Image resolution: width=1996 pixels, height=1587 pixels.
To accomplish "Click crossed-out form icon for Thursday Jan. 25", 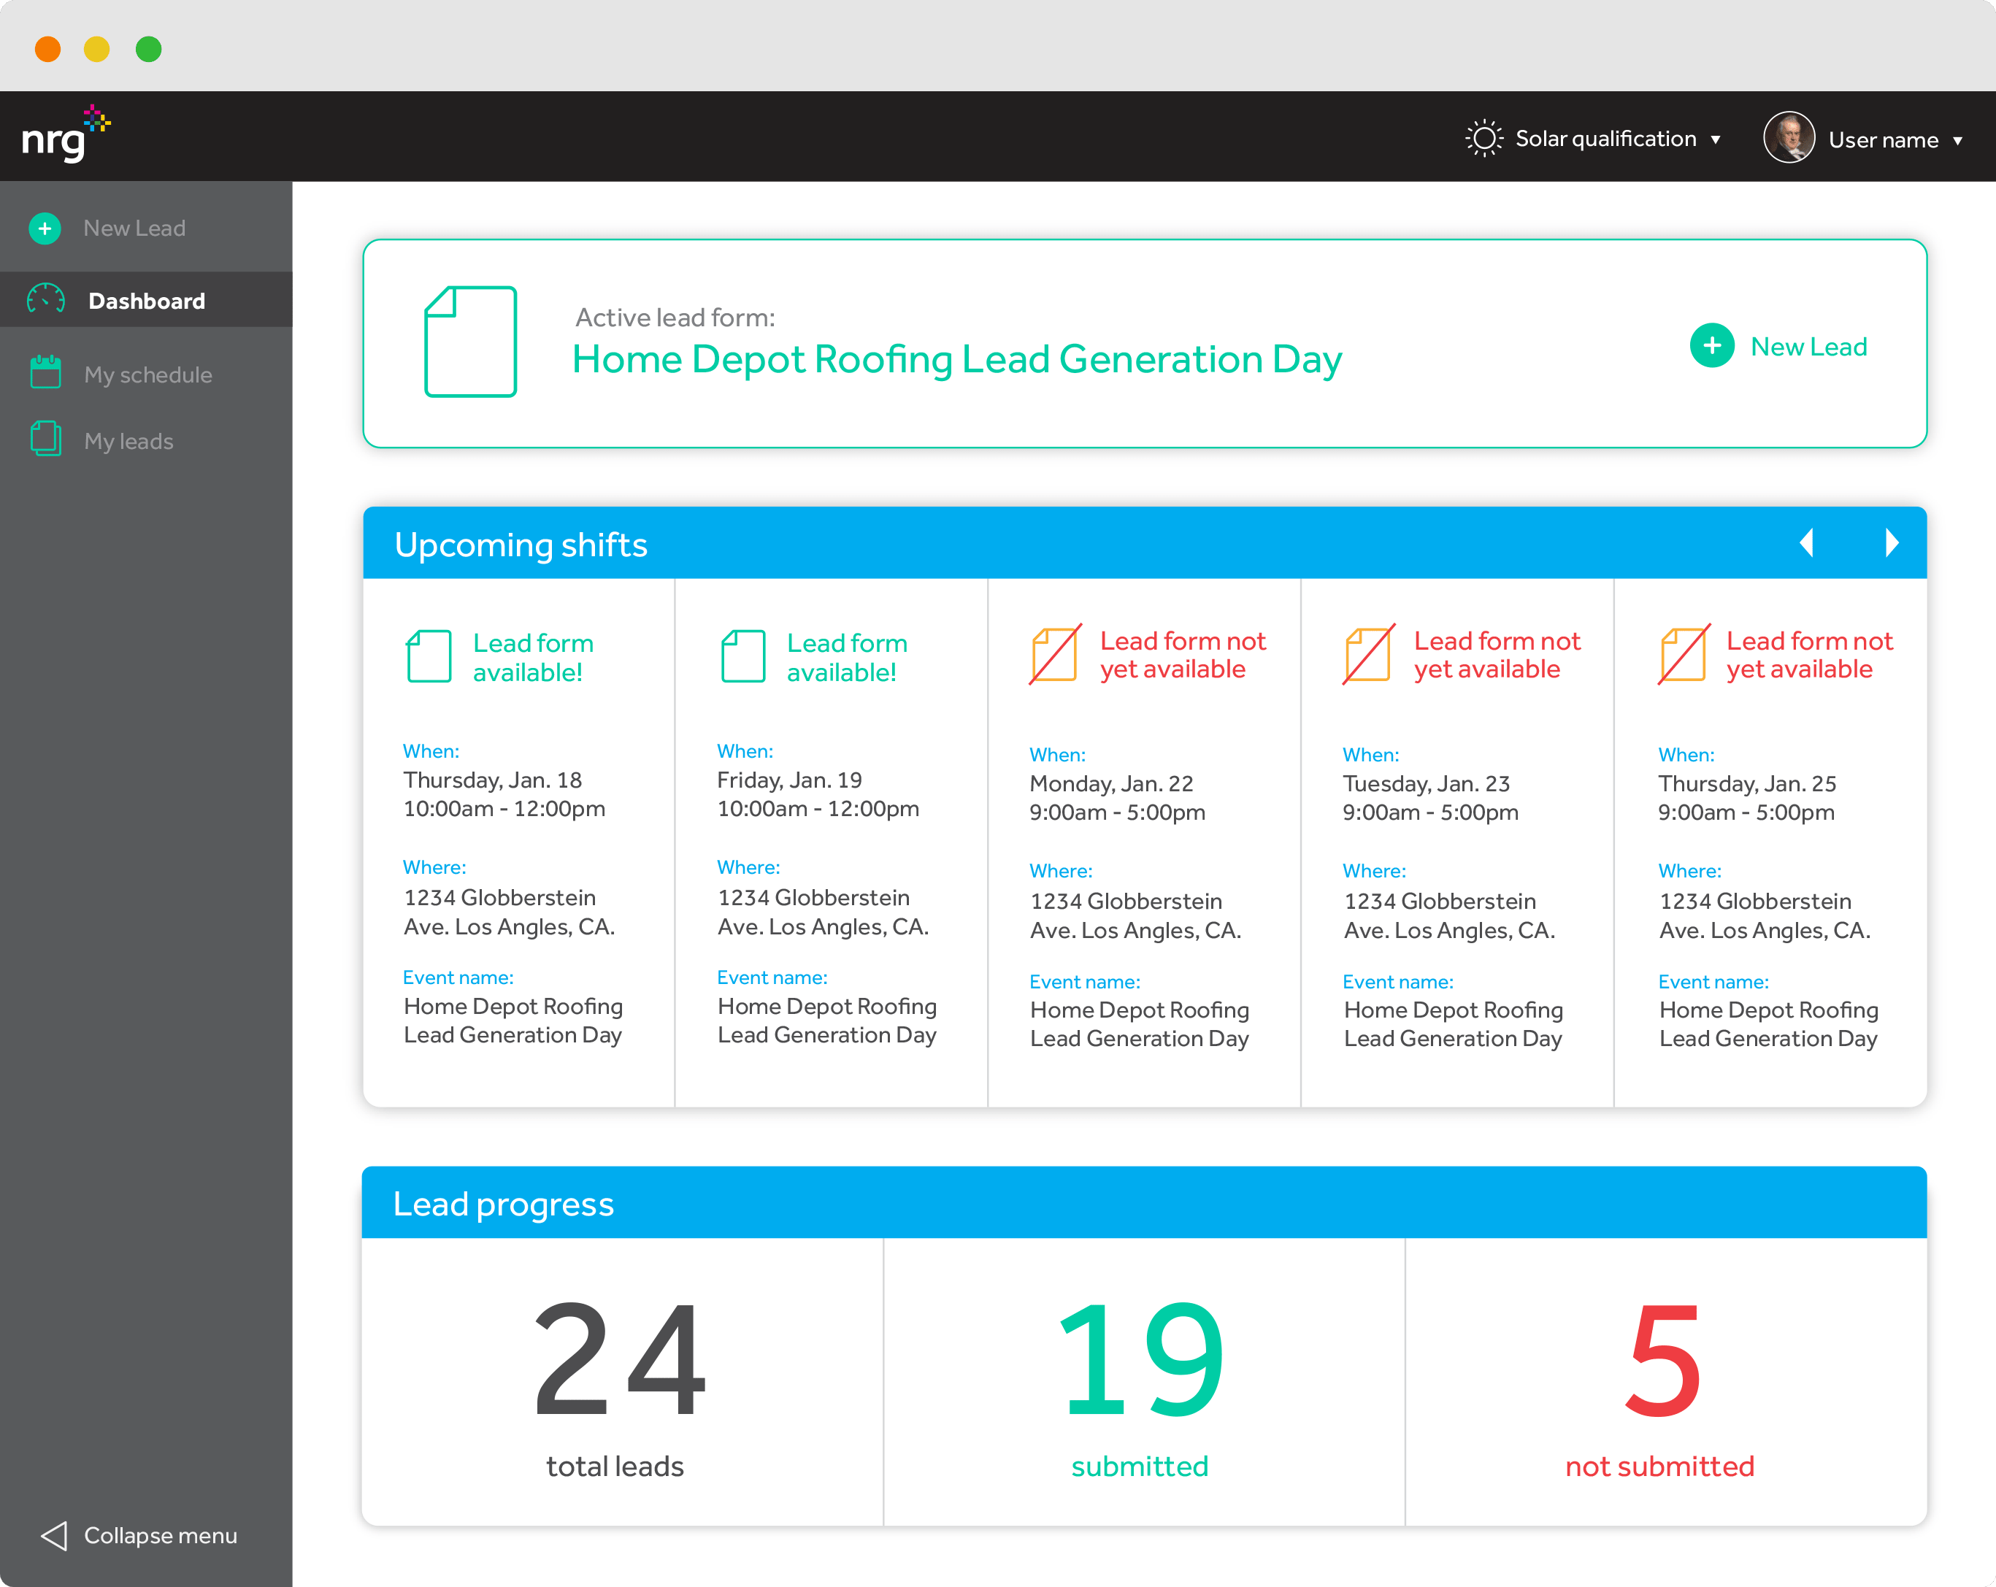I will 1683,655.
